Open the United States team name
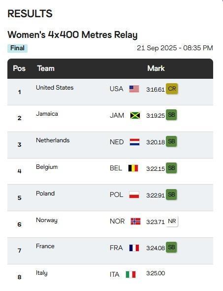The width and height of the screenshot is (223, 291). 55,88
